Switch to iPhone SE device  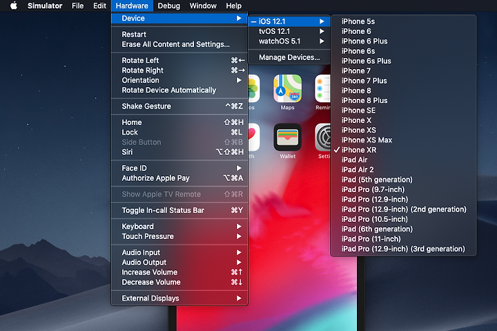(404, 111)
